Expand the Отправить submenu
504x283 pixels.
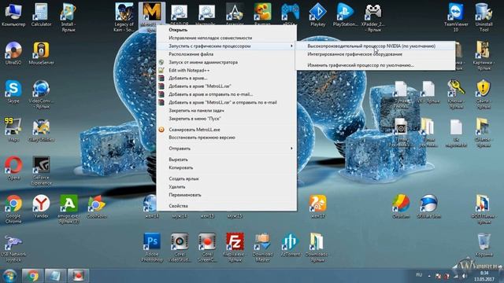click(x=226, y=149)
